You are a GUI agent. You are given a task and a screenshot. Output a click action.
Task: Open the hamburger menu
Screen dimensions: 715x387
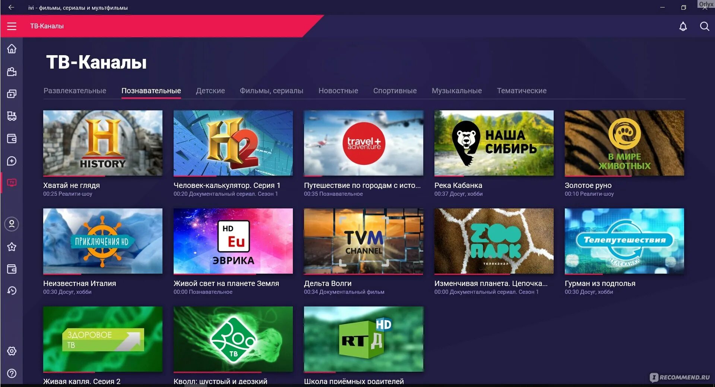tap(12, 26)
